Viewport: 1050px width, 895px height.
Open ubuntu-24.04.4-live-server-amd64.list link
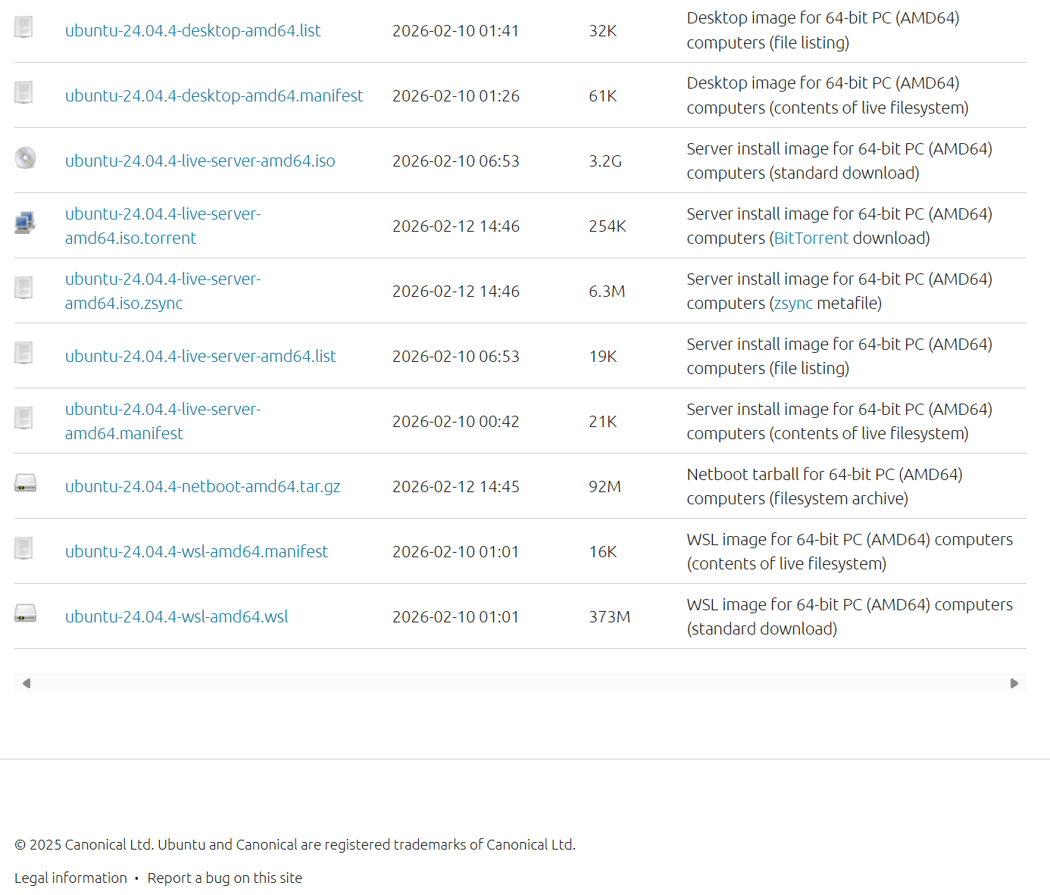[200, 356]
